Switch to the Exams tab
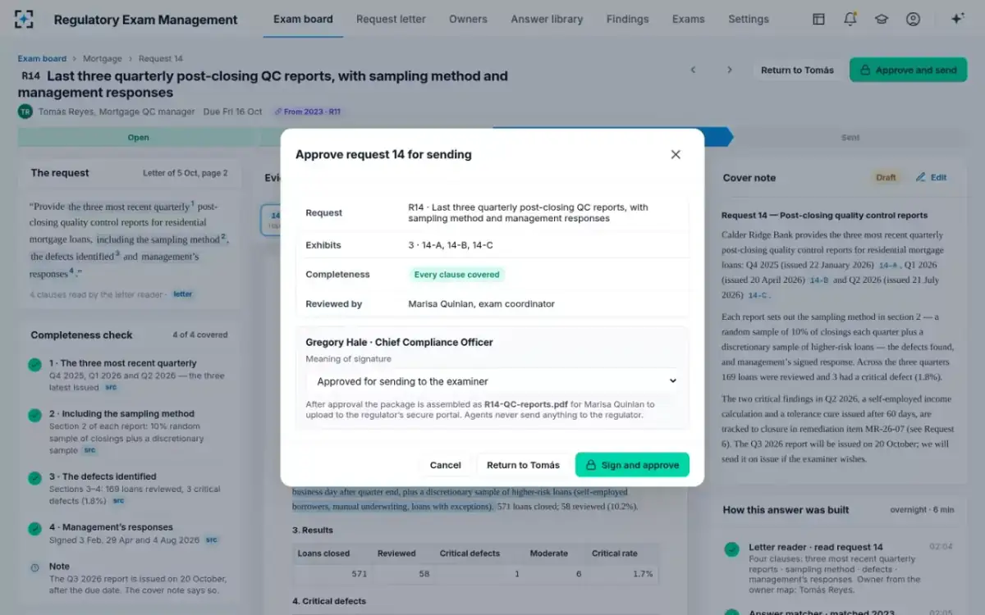 click(x=688, y=19)
